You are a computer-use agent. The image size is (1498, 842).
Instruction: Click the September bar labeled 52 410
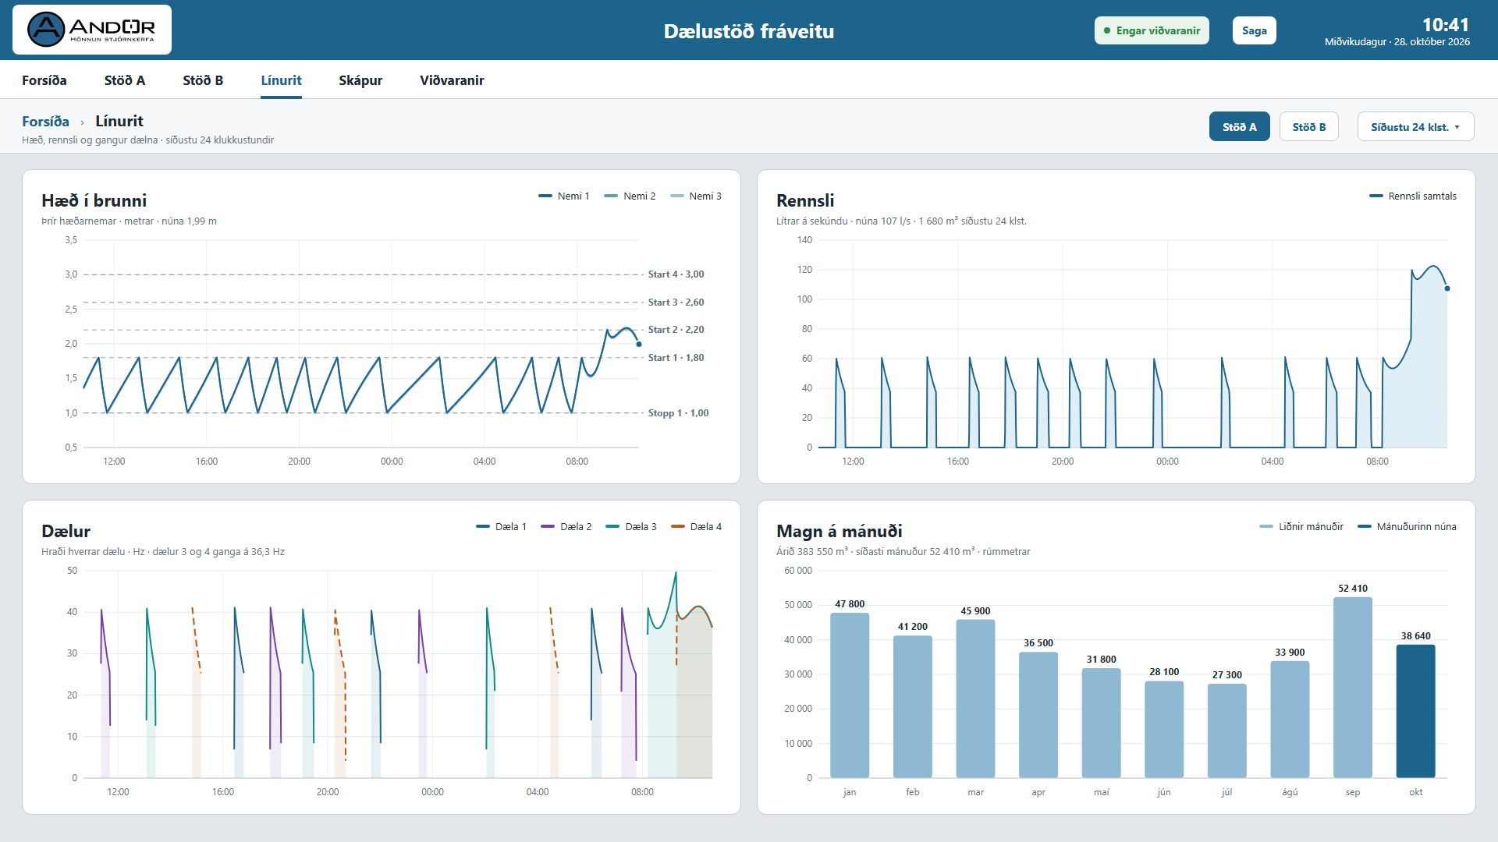pos(1353,687)
